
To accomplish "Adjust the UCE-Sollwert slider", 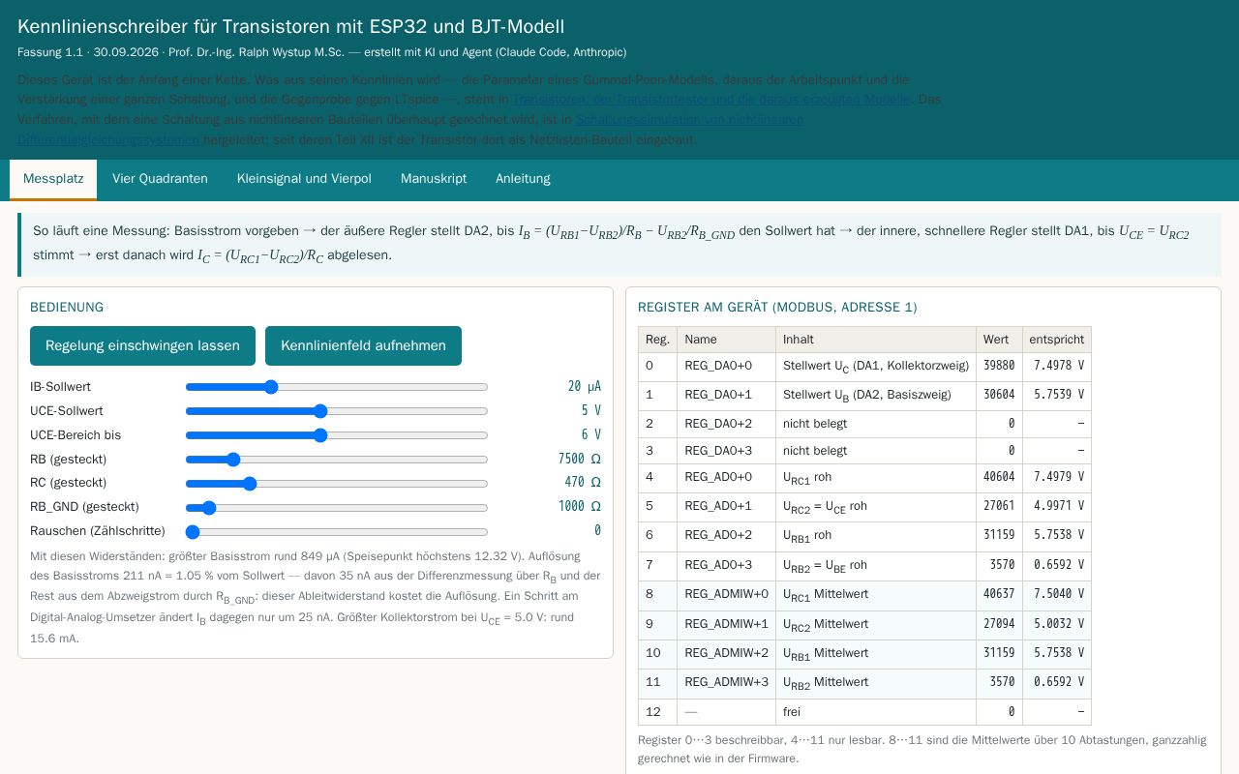I will (x=337, y=411).
